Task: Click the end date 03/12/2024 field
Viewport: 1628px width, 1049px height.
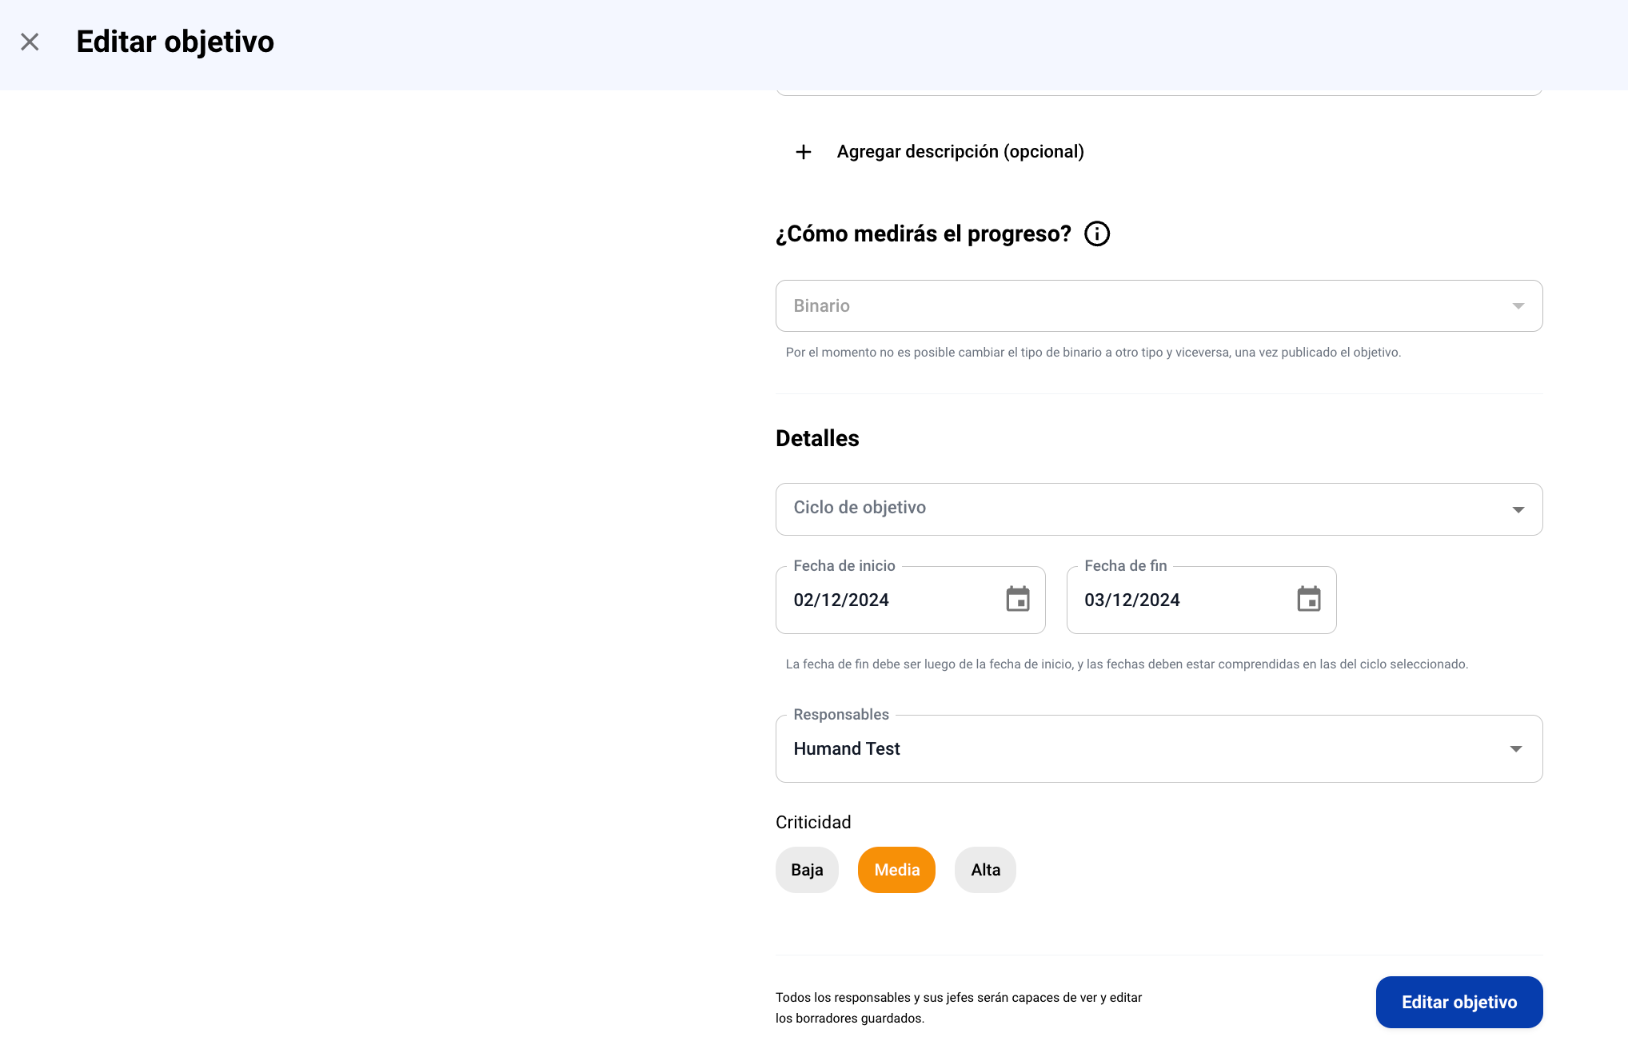Action: (1132, 600)
